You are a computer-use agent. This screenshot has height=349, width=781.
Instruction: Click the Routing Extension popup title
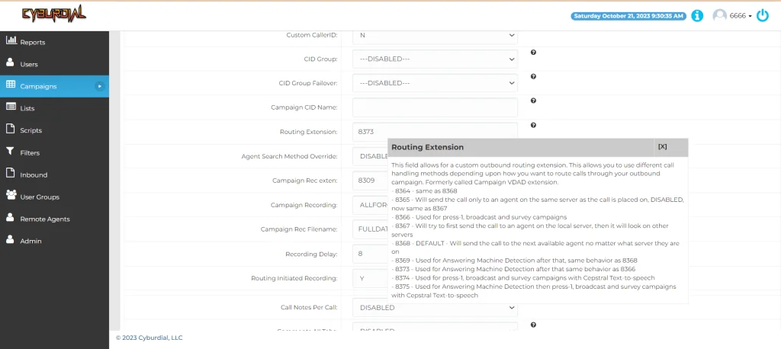(427, 147)
